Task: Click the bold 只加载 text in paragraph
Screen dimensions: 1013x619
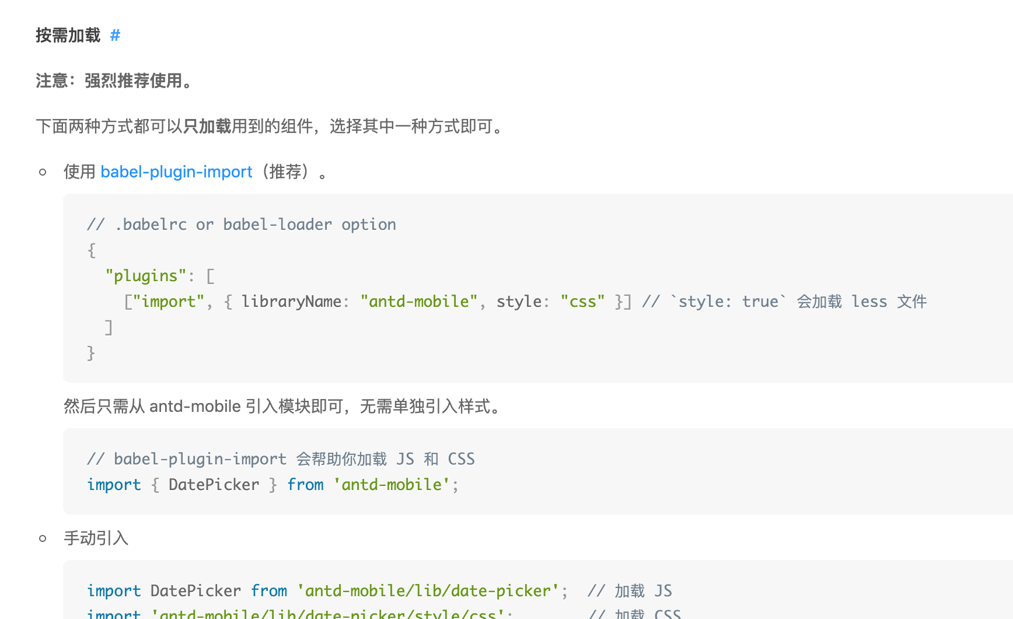Action: 207,126
